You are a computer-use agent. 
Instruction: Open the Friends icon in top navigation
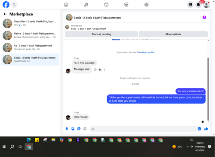86,5
